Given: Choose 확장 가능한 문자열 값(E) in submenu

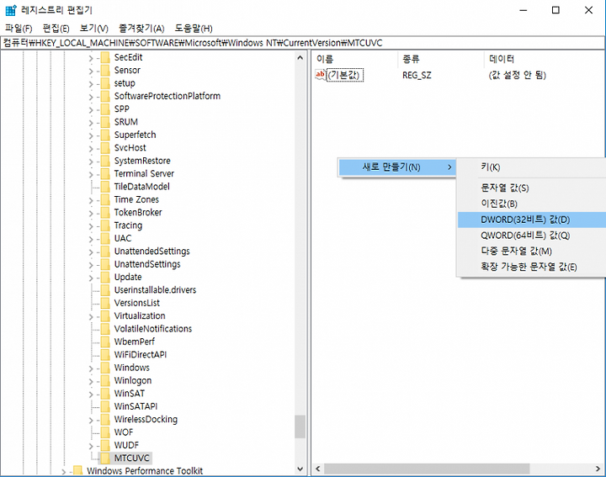Looking at the screenshot, I should pyautogui.click(x=531, y=268).
